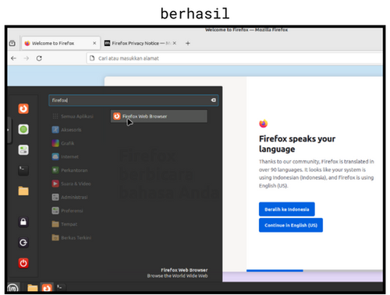Click Firefox forward navigation arrow

coord(27,58)
